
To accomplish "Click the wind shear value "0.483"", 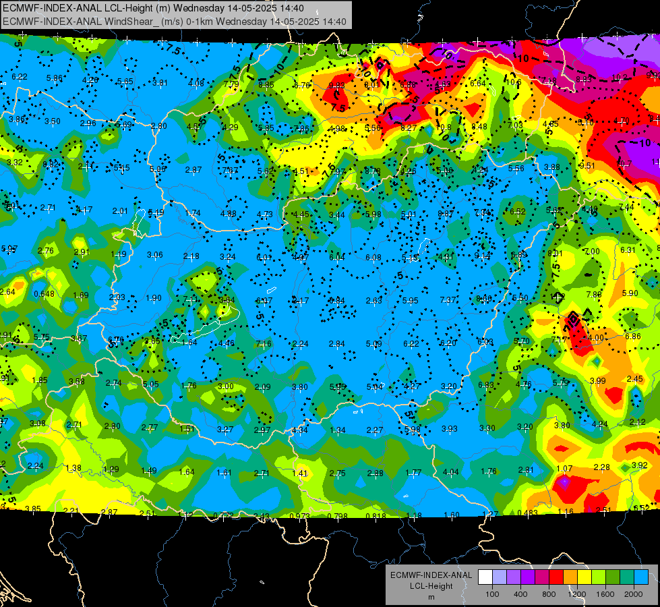I will click(527, 513).
